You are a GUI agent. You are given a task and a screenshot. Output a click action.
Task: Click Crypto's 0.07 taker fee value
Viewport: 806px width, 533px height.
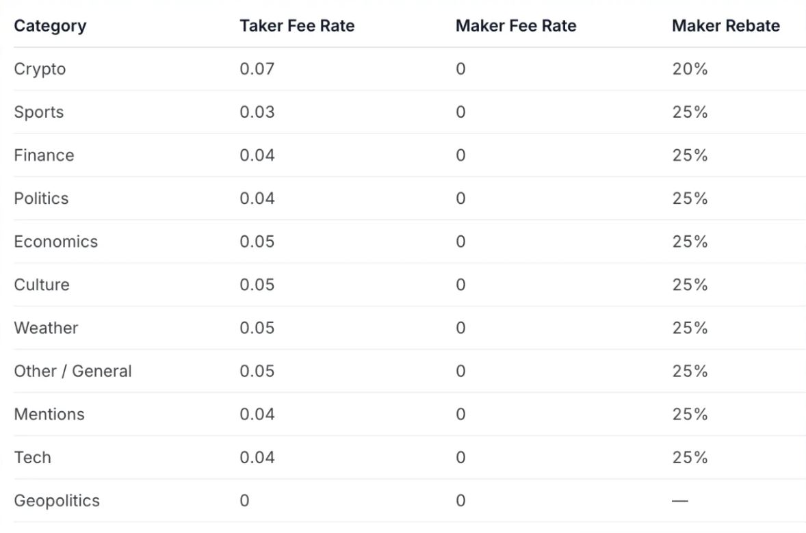point(257,69)
